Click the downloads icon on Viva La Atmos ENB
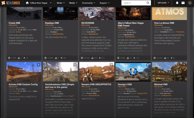 171,58
